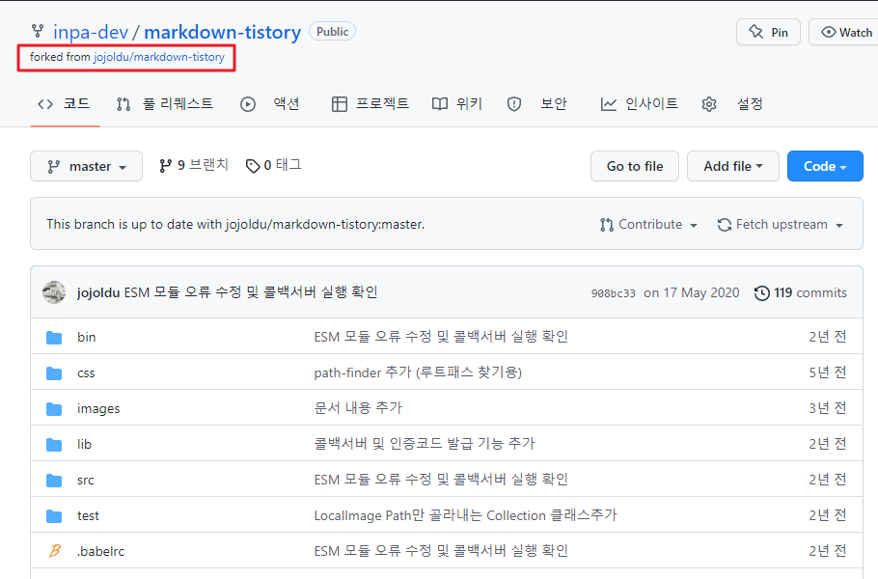Screen dimensions: 878x579
Task: Click the bin folder icon
Action: click(54, 338)
